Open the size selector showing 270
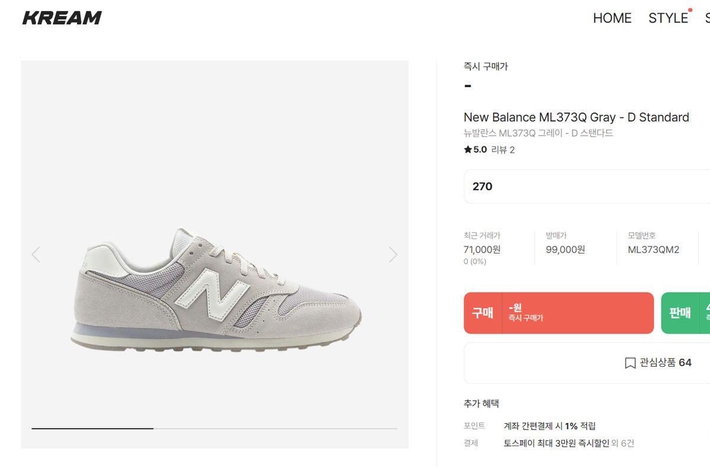Screen dimensions: 710x467 586,186
